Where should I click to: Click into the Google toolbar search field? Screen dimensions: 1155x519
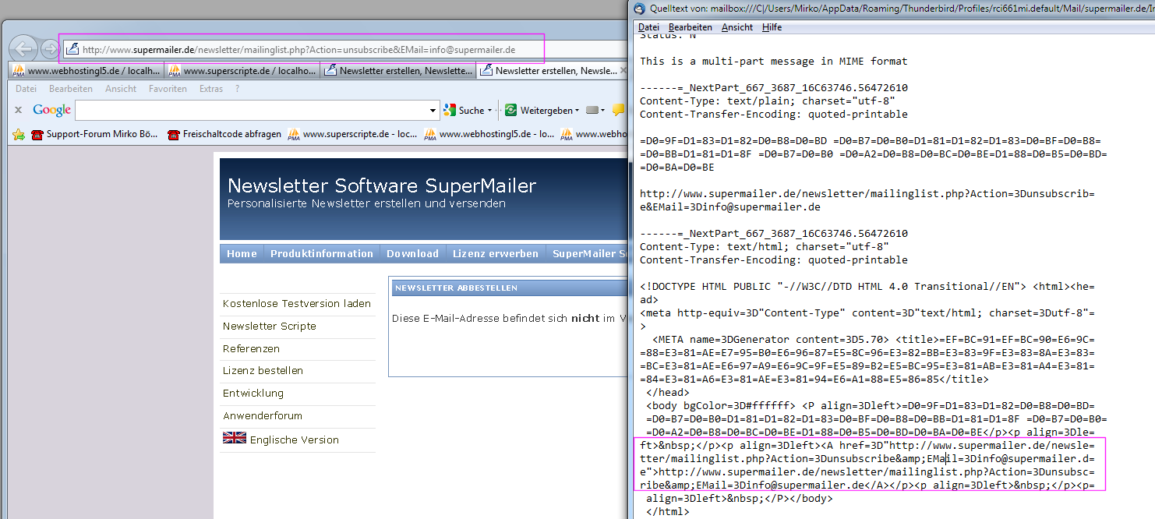[252, 110]
